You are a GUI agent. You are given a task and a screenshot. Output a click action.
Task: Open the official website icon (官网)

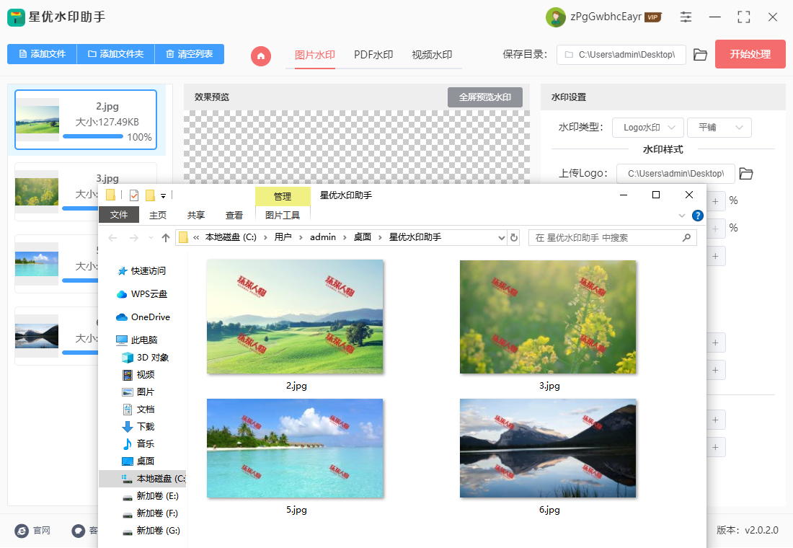tap(22, 530)
